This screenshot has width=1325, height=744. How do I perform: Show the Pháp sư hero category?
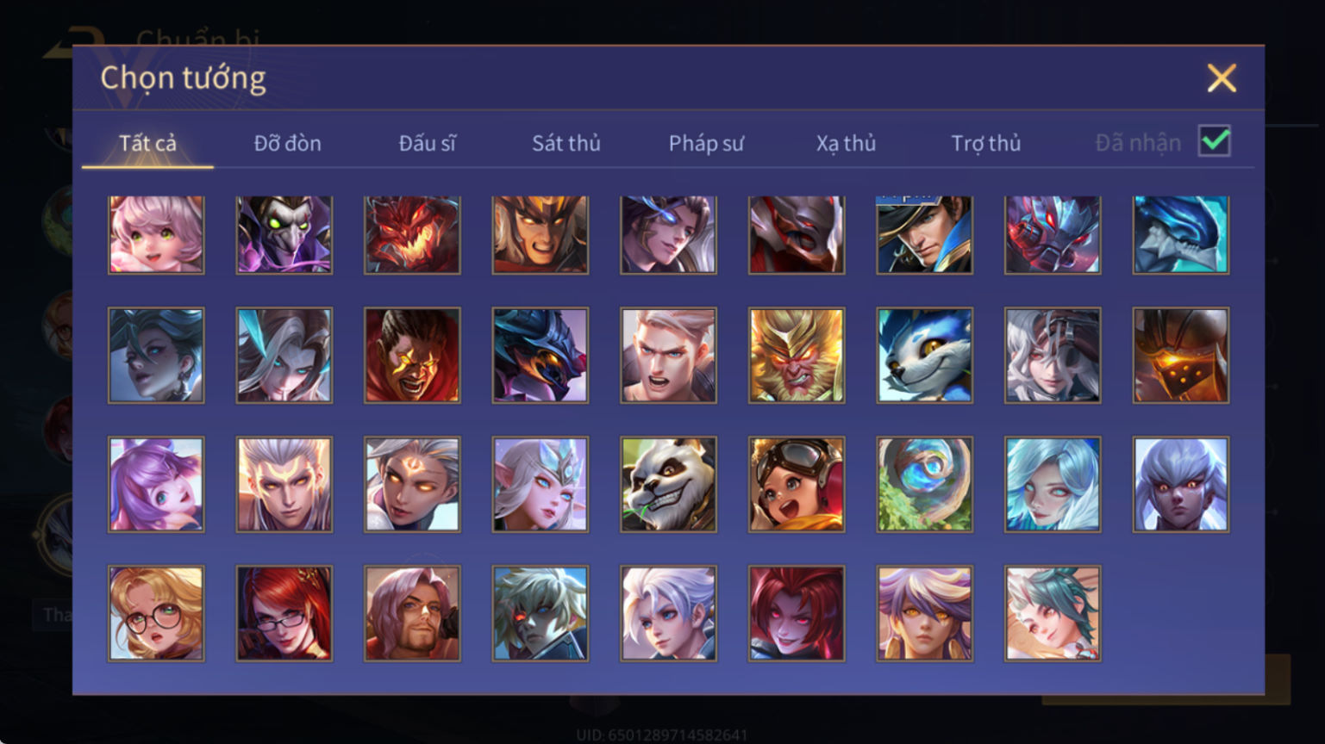(x=706, y=143)
